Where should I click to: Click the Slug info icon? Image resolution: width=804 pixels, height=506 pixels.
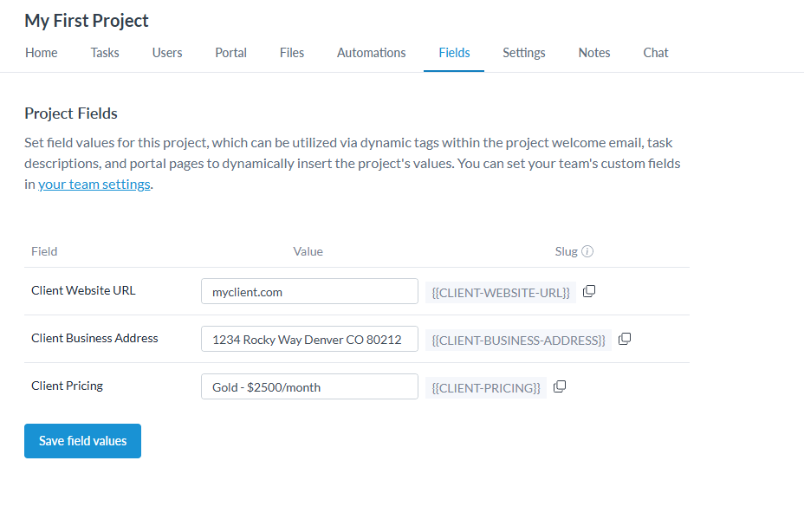587,252
